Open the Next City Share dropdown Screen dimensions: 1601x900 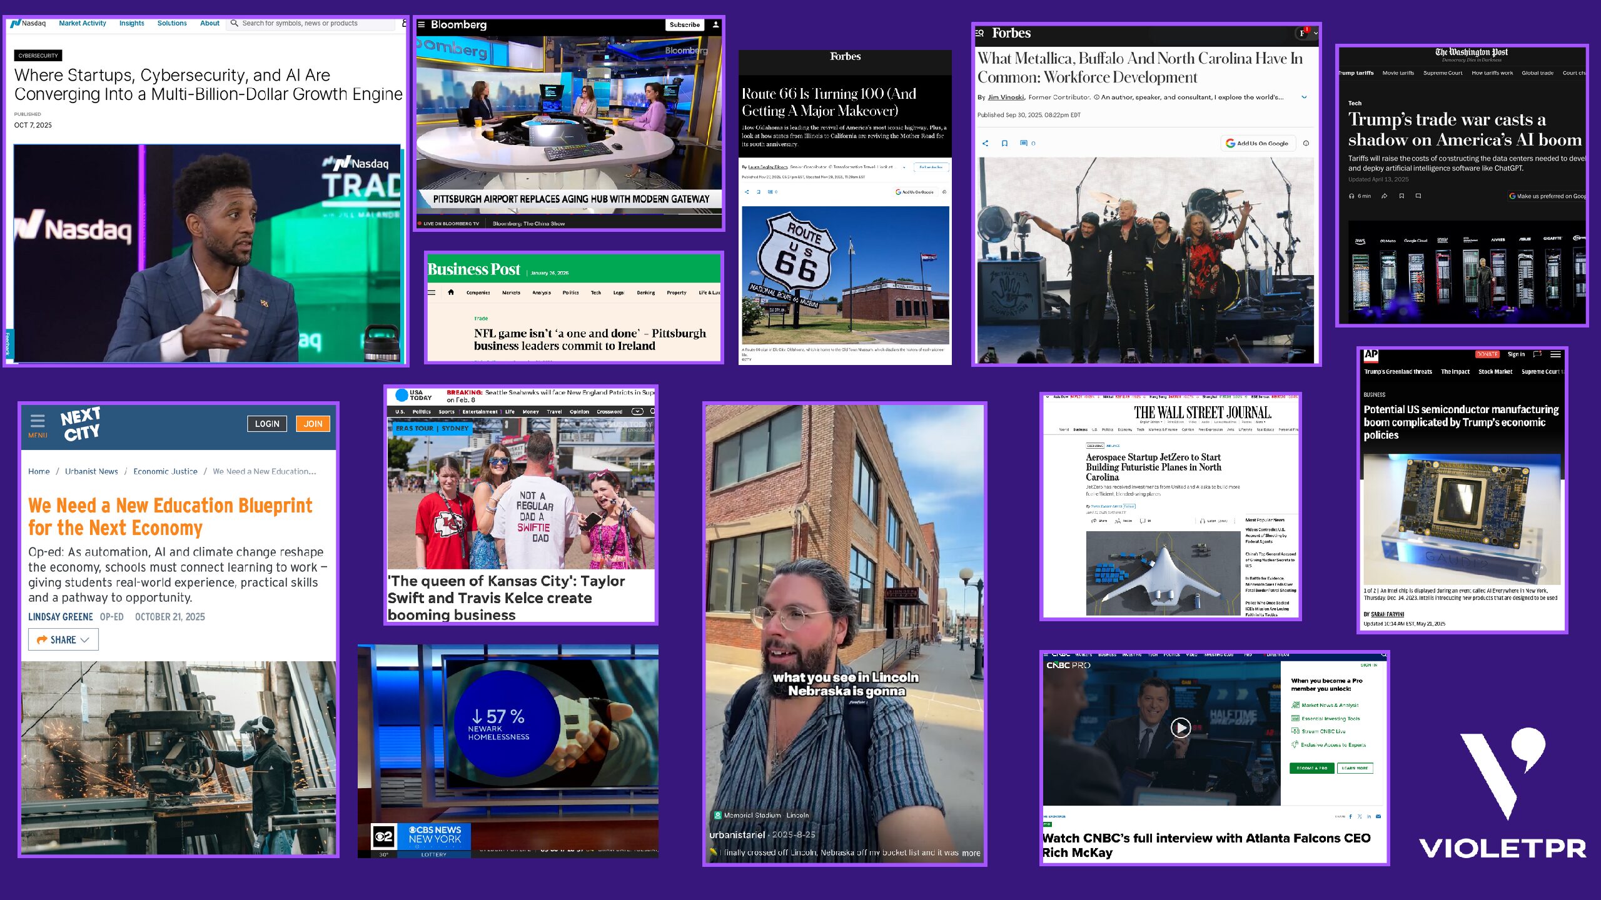tap(63, 639)
